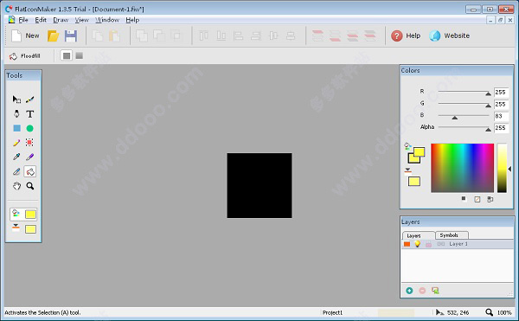The height and width of the screenshot is (321, 519).
Task: Click the Alpha value input field
Action: pyautogui.click(x=501, y=128)
